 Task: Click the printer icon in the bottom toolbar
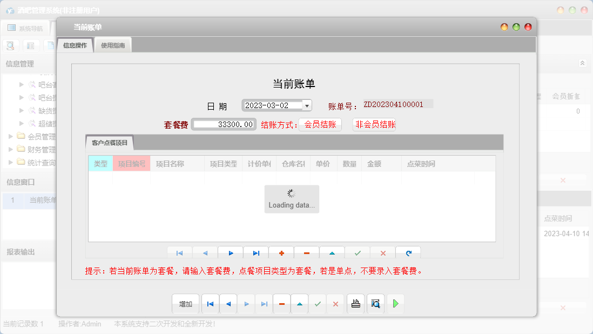pyautogui.click(x=355, y=303)
